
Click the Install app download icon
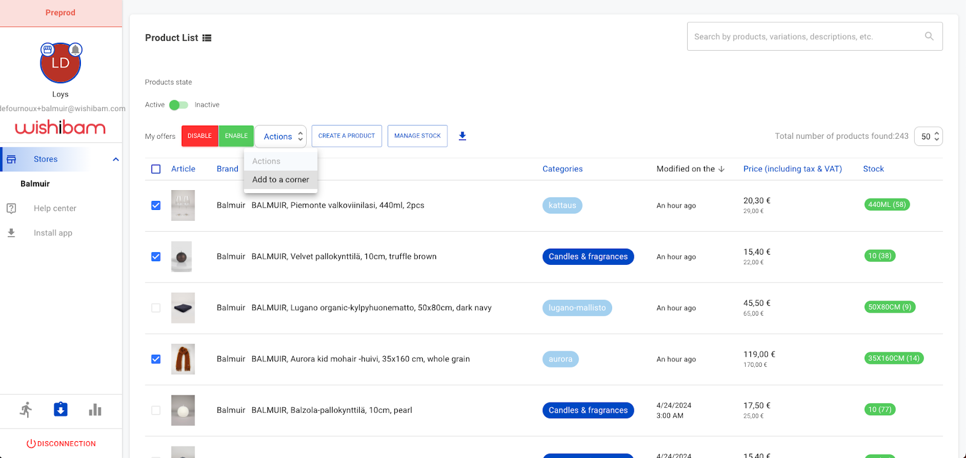coord(11,233)
